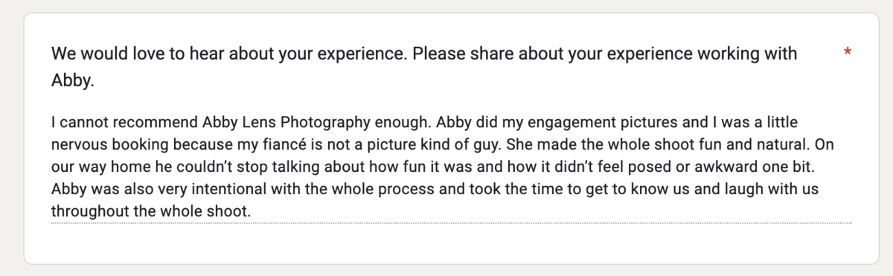Viewport: 893px width, 276px height.
Task: Place cursor after 'throughout the whole shoot.'
Action: pos(252,212)
